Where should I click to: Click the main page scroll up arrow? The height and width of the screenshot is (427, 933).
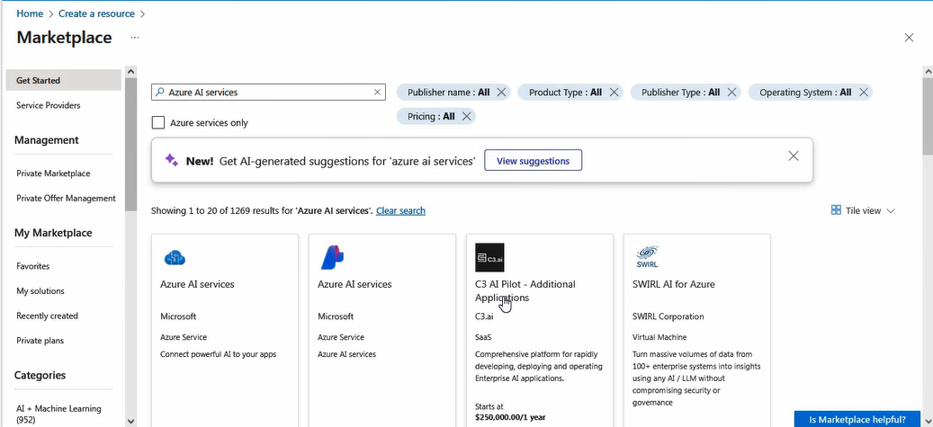[928, 71]
